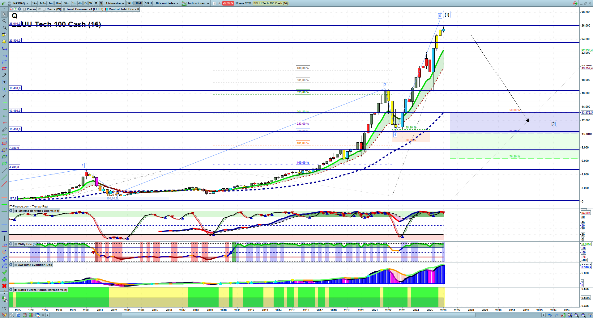This screenshot has width=593, height=318.
Task: Select the 5kU units button
Action: (130, 3)
